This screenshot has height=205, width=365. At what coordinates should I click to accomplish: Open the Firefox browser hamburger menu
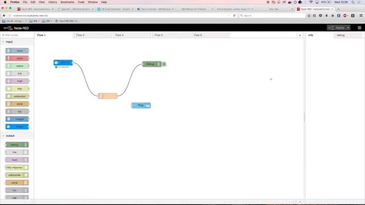(361, 15)
